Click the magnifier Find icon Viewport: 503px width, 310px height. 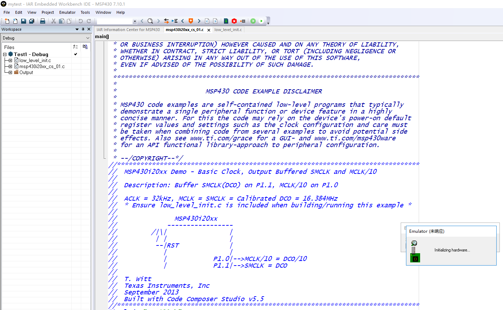coord(150,21)
